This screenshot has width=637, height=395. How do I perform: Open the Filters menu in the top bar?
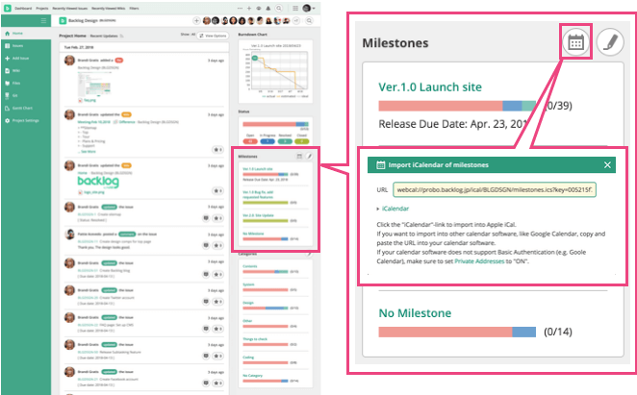tap(134, 8)
